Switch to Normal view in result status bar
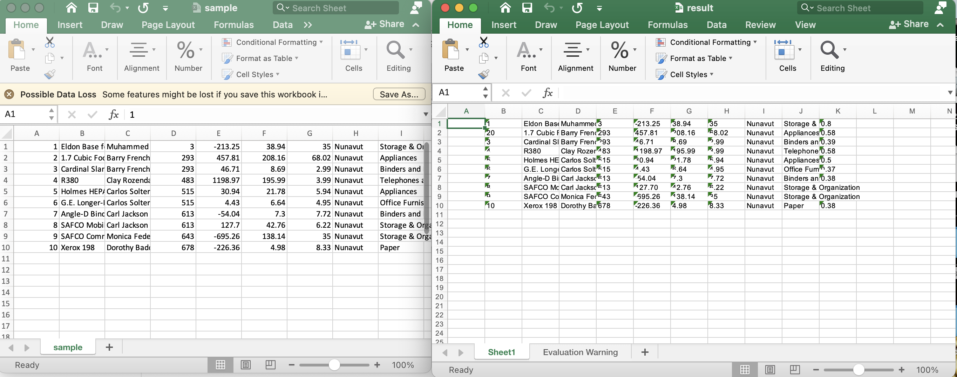The width and height of the screenshot is (957, 377). coord(745,369)
